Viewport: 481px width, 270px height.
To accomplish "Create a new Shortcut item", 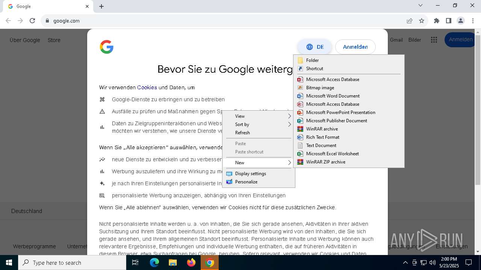I will [x=349, y=69].
